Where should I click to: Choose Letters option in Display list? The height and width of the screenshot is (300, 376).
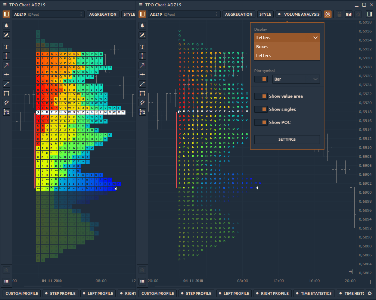[287, 56]
